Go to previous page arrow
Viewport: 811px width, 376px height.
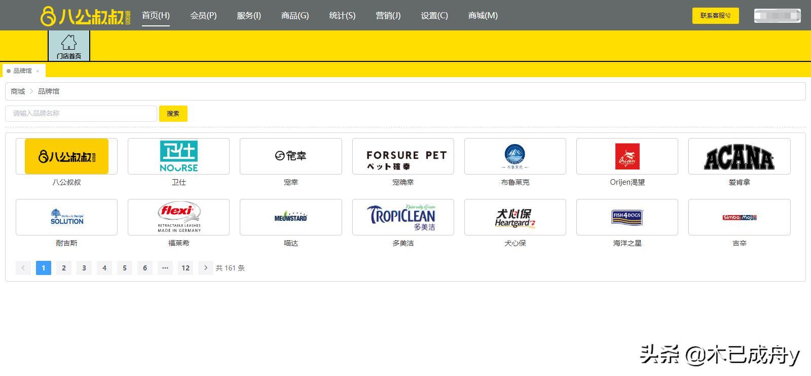tap(23, 268)
